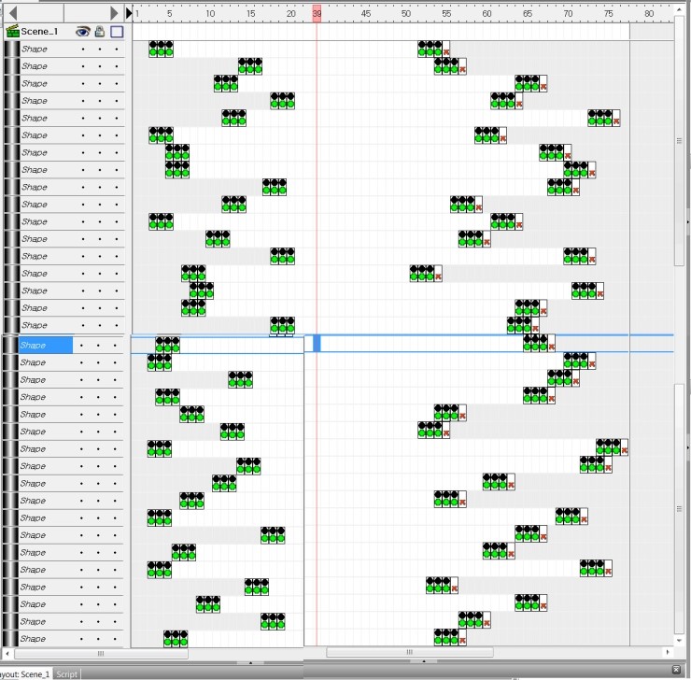Screen dimensions: 691x680
Task: Jump to frame 39 on the ruler
Action: [317, 14]
